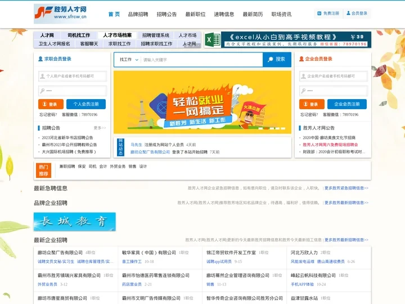Open 职场资讯 in the top menu
Image resolution: width=405 pixels, height=304 pixels.
point(282,14)
